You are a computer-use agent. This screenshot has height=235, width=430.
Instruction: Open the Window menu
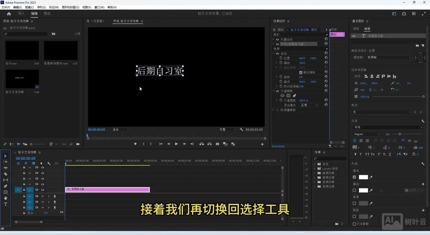click(99, 8)
